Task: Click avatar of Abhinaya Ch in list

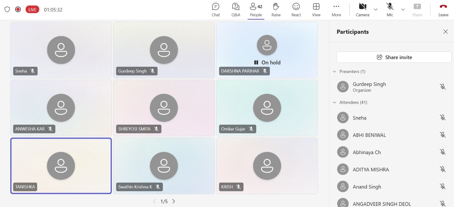Action: (343, 152)
